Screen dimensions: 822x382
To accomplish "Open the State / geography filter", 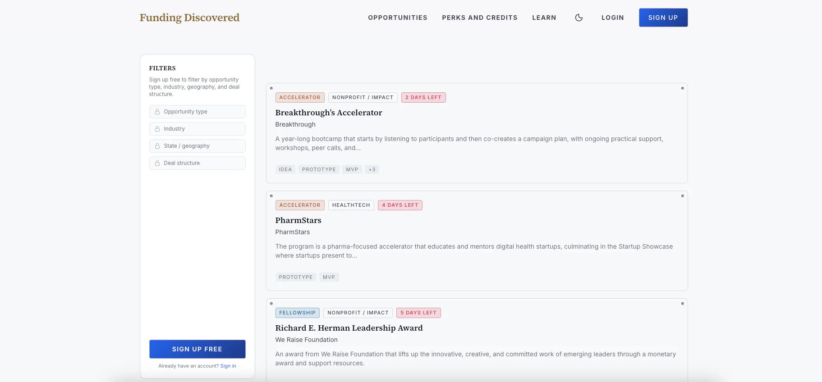I will (x=197, y=146).
